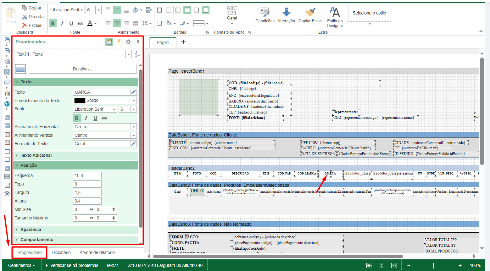Activate the Copiar Estilo brush tool
Viewport: 490px width, 271px height.
tap(310, 13)
